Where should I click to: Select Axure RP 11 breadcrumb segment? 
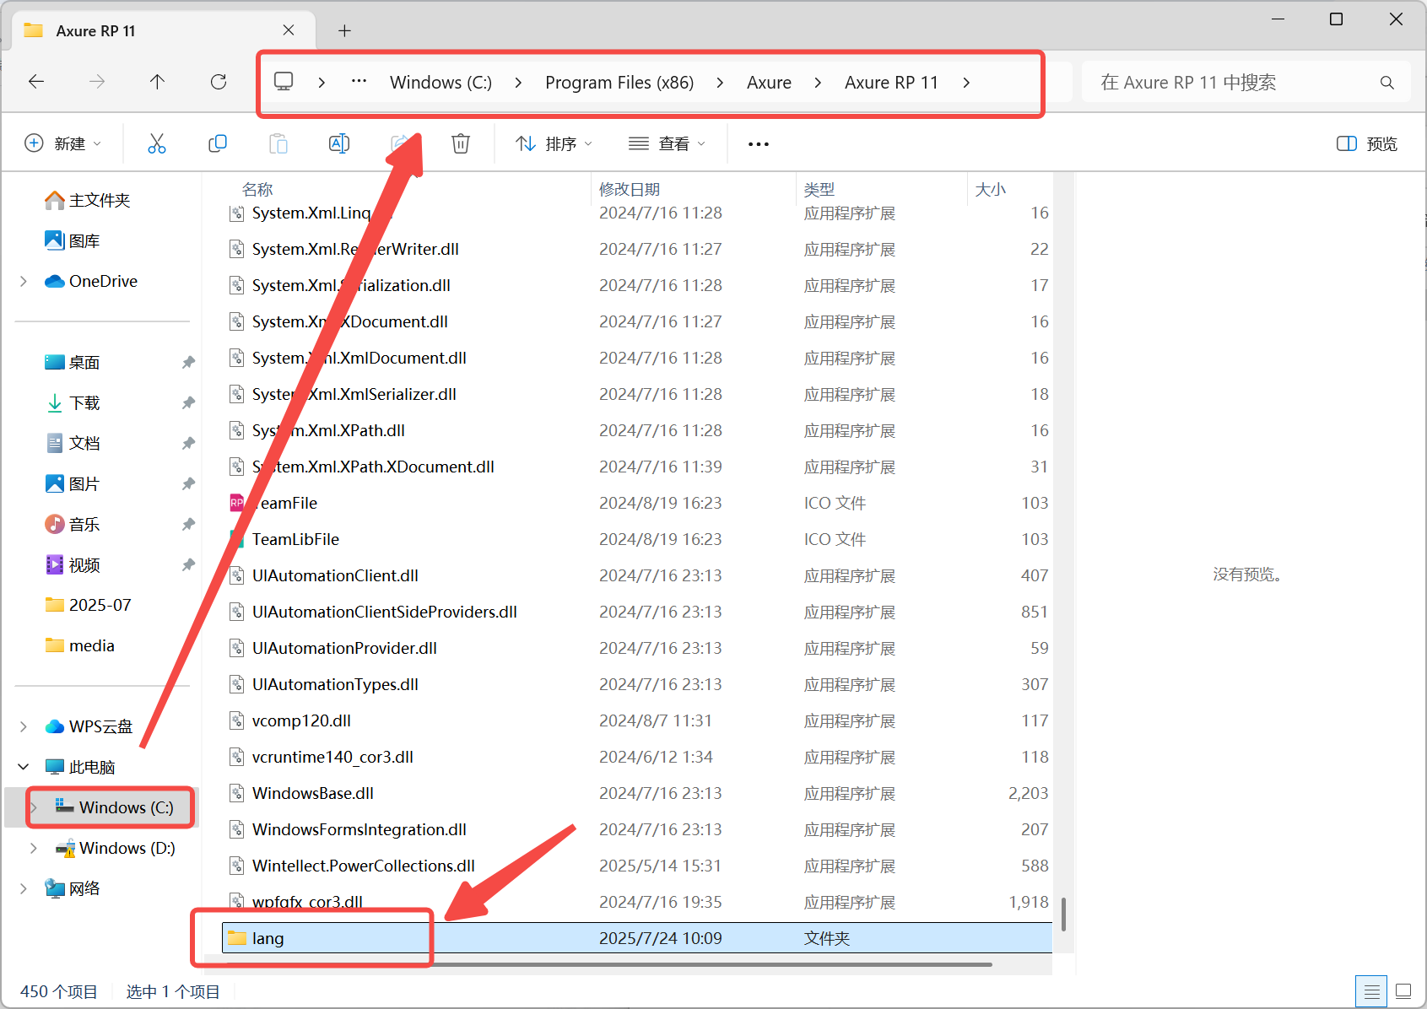[x=891, y=83]
